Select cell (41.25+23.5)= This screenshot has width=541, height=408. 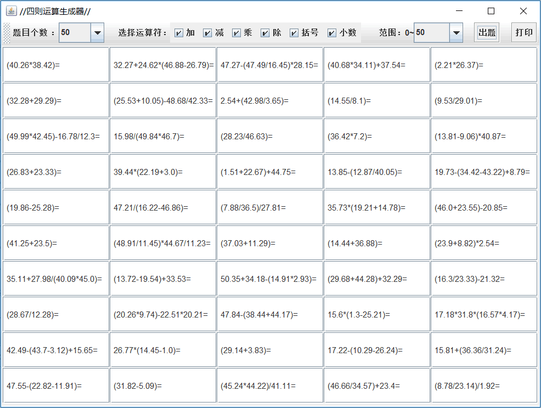coord(56,243)
